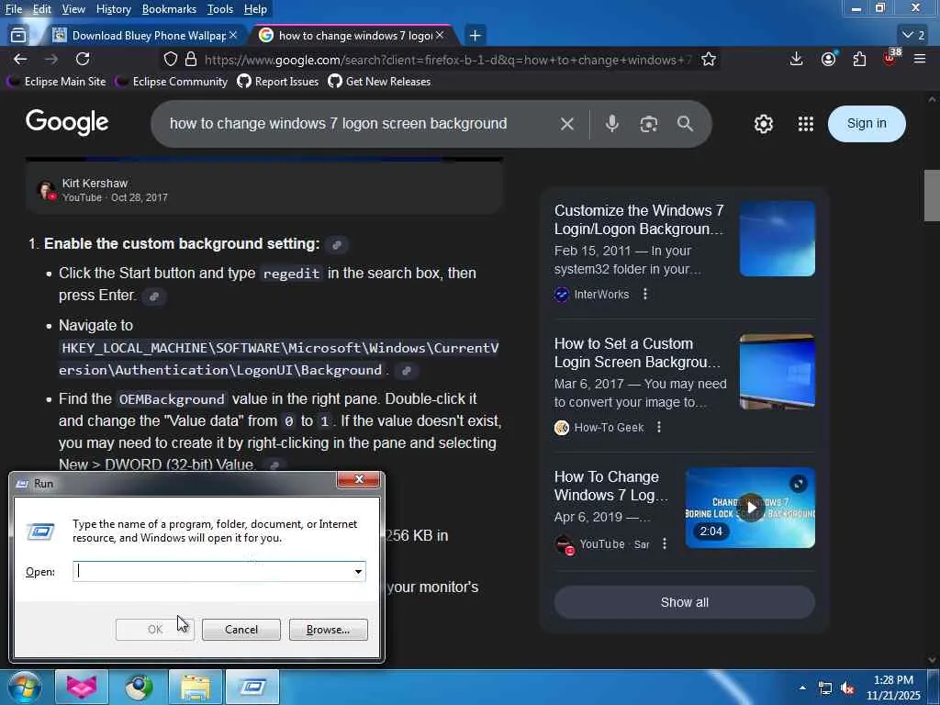The height and width of the screenshot is (705, 940).
Task: Click the shield tracking protection icon
Action: [171, 59]
